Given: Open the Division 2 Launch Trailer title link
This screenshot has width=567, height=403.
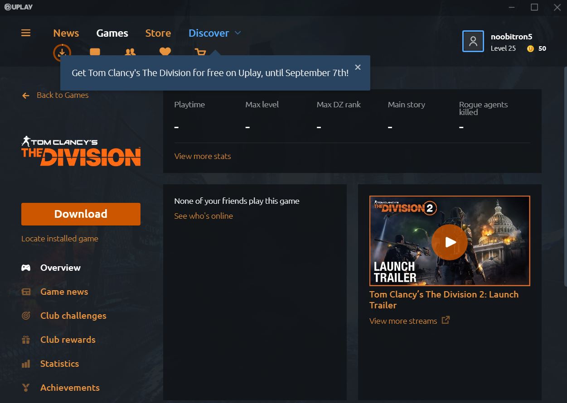Looking at the screenshot, I should pos(444,300).
